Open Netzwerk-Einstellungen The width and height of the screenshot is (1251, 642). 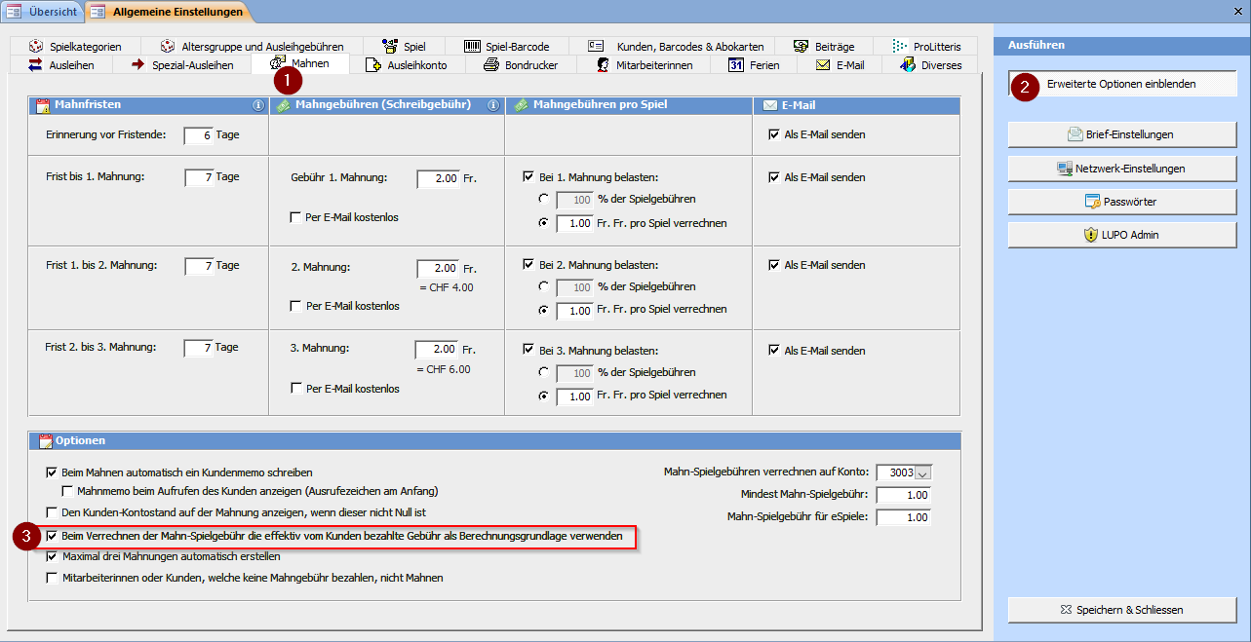point(1122,169)
